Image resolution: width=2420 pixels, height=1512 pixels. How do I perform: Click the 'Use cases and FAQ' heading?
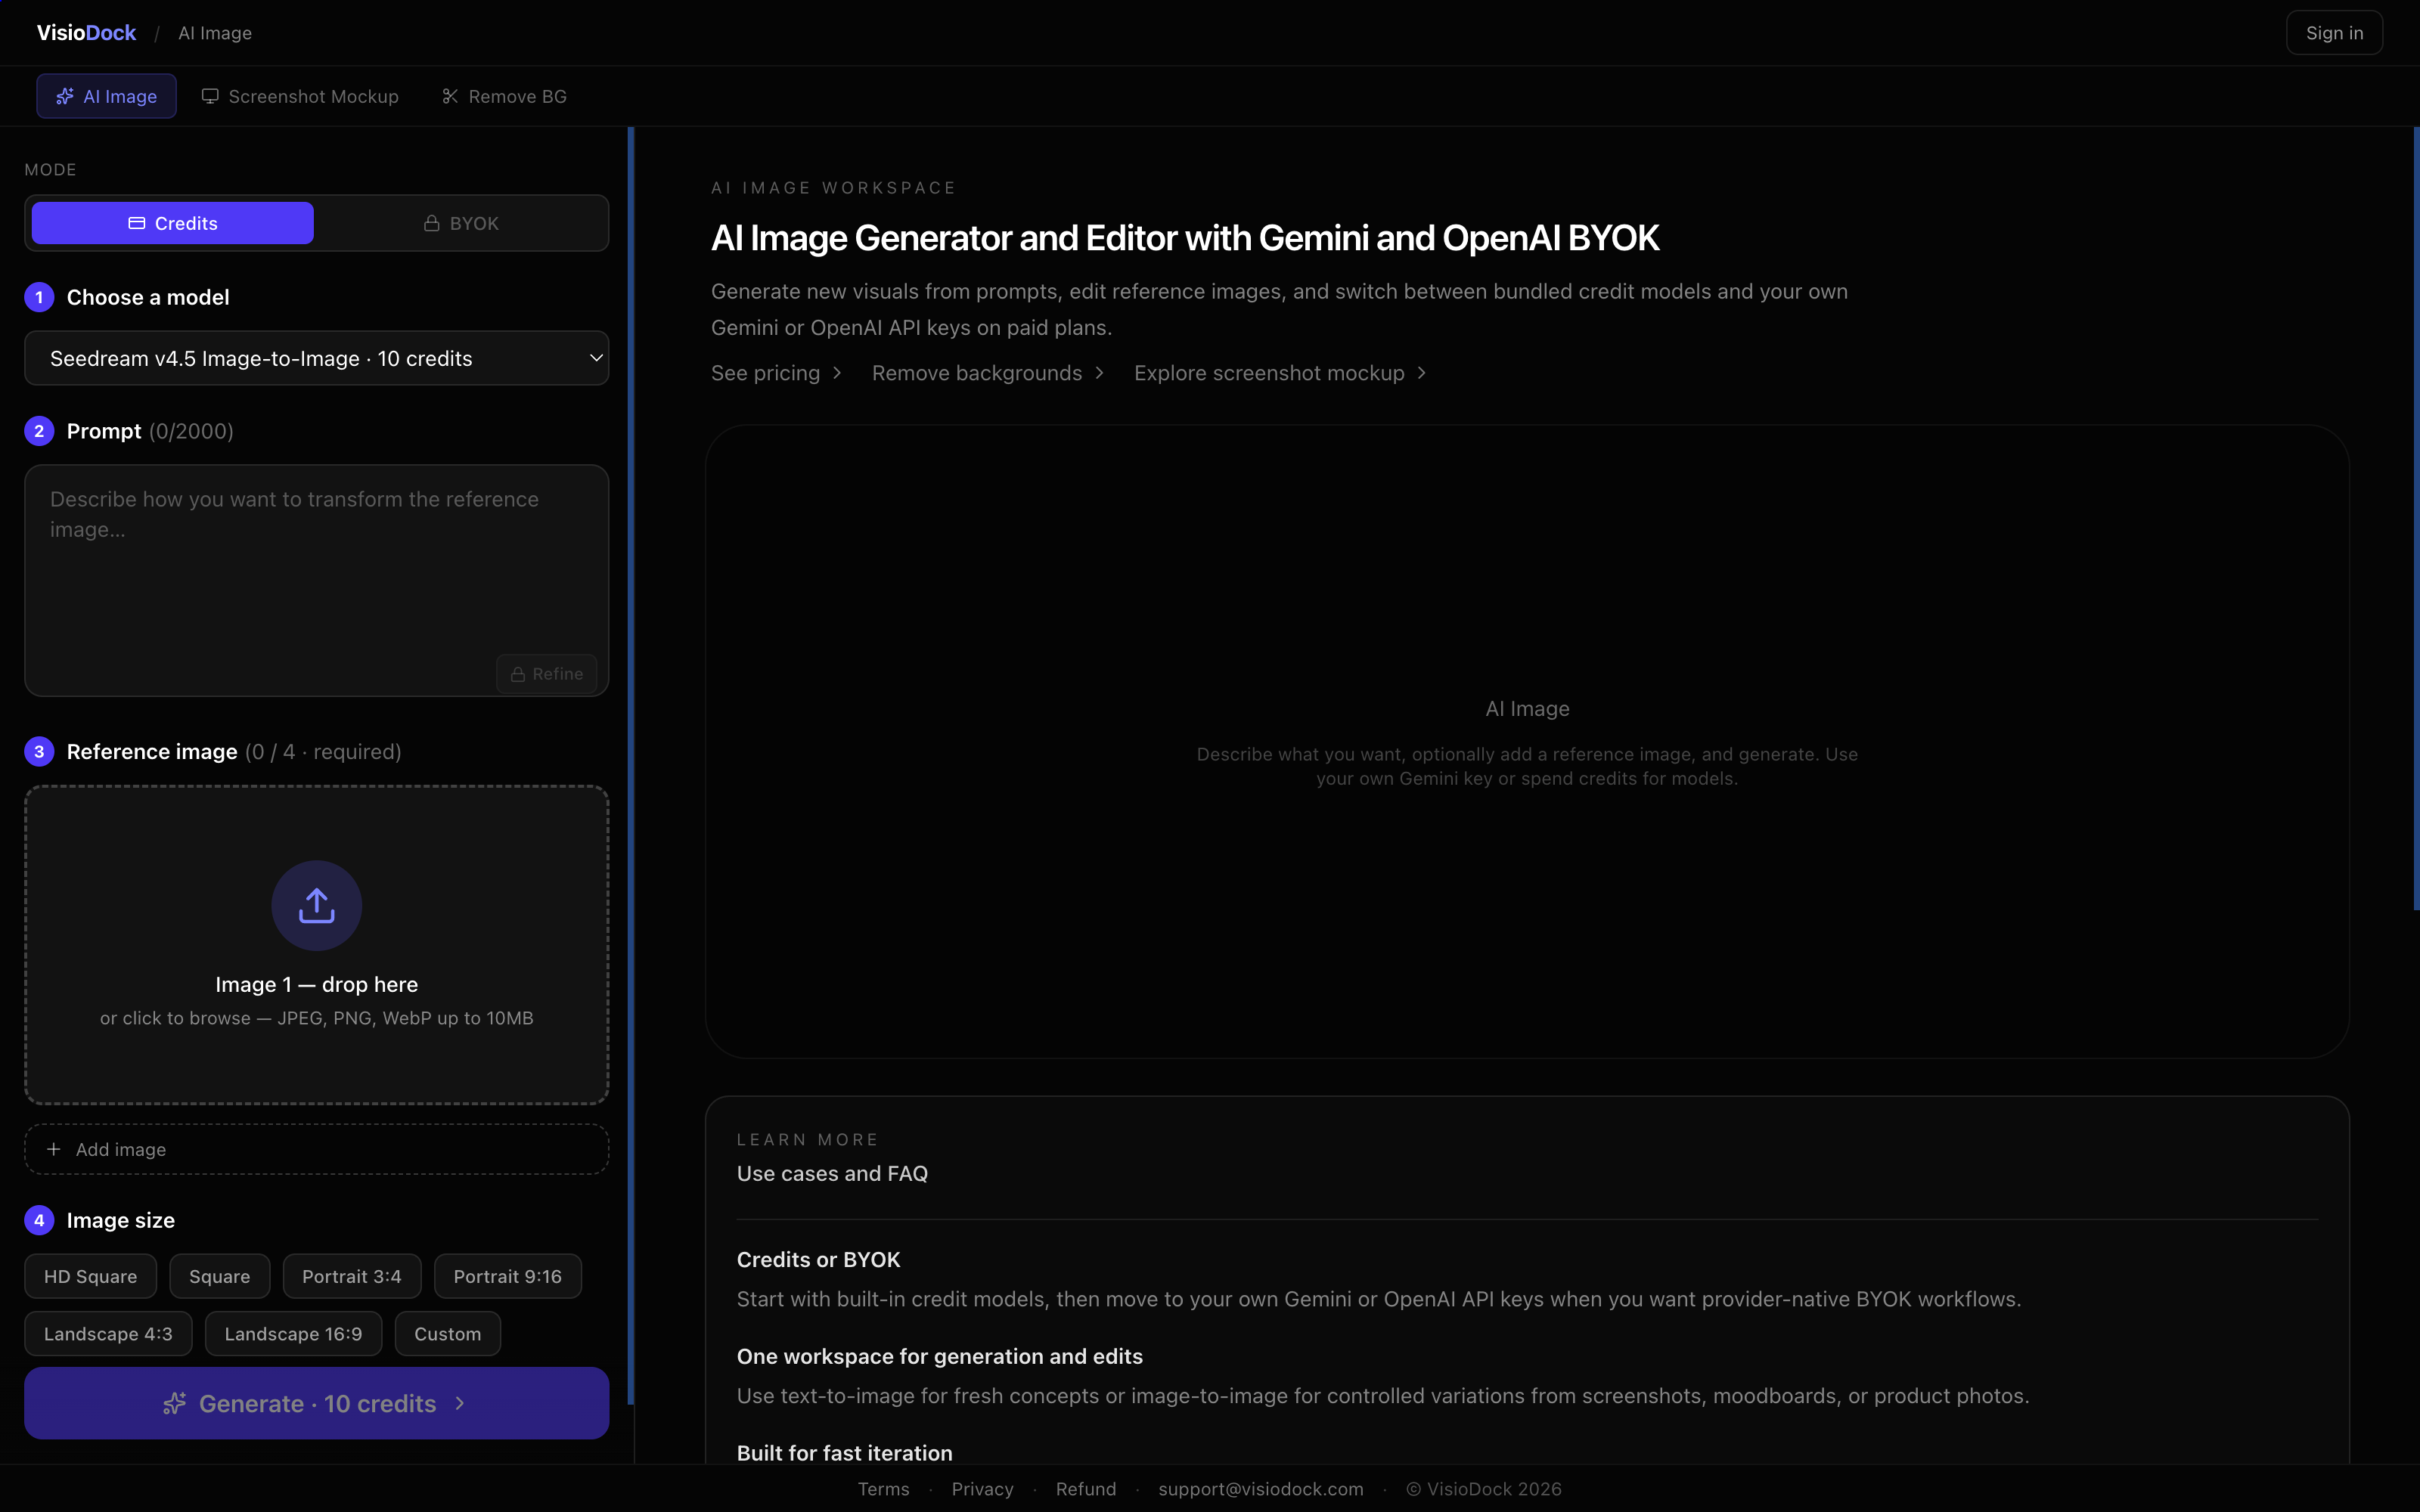832,1173
